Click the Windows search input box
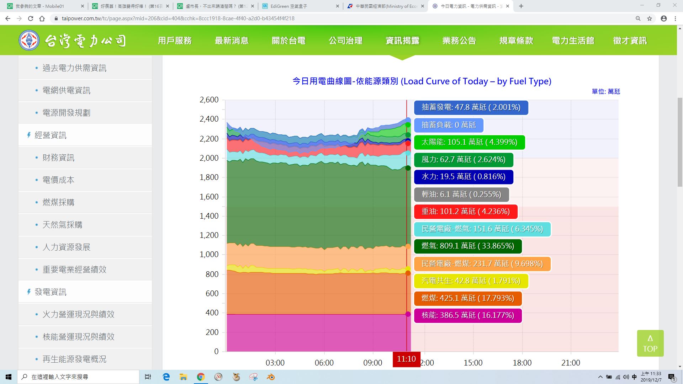The image size is (683, 384). (78, 377)
